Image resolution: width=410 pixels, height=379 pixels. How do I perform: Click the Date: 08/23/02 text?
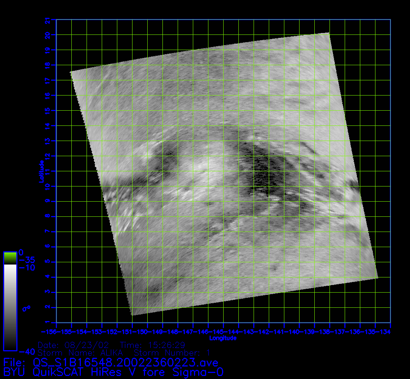tap(74, 345)
